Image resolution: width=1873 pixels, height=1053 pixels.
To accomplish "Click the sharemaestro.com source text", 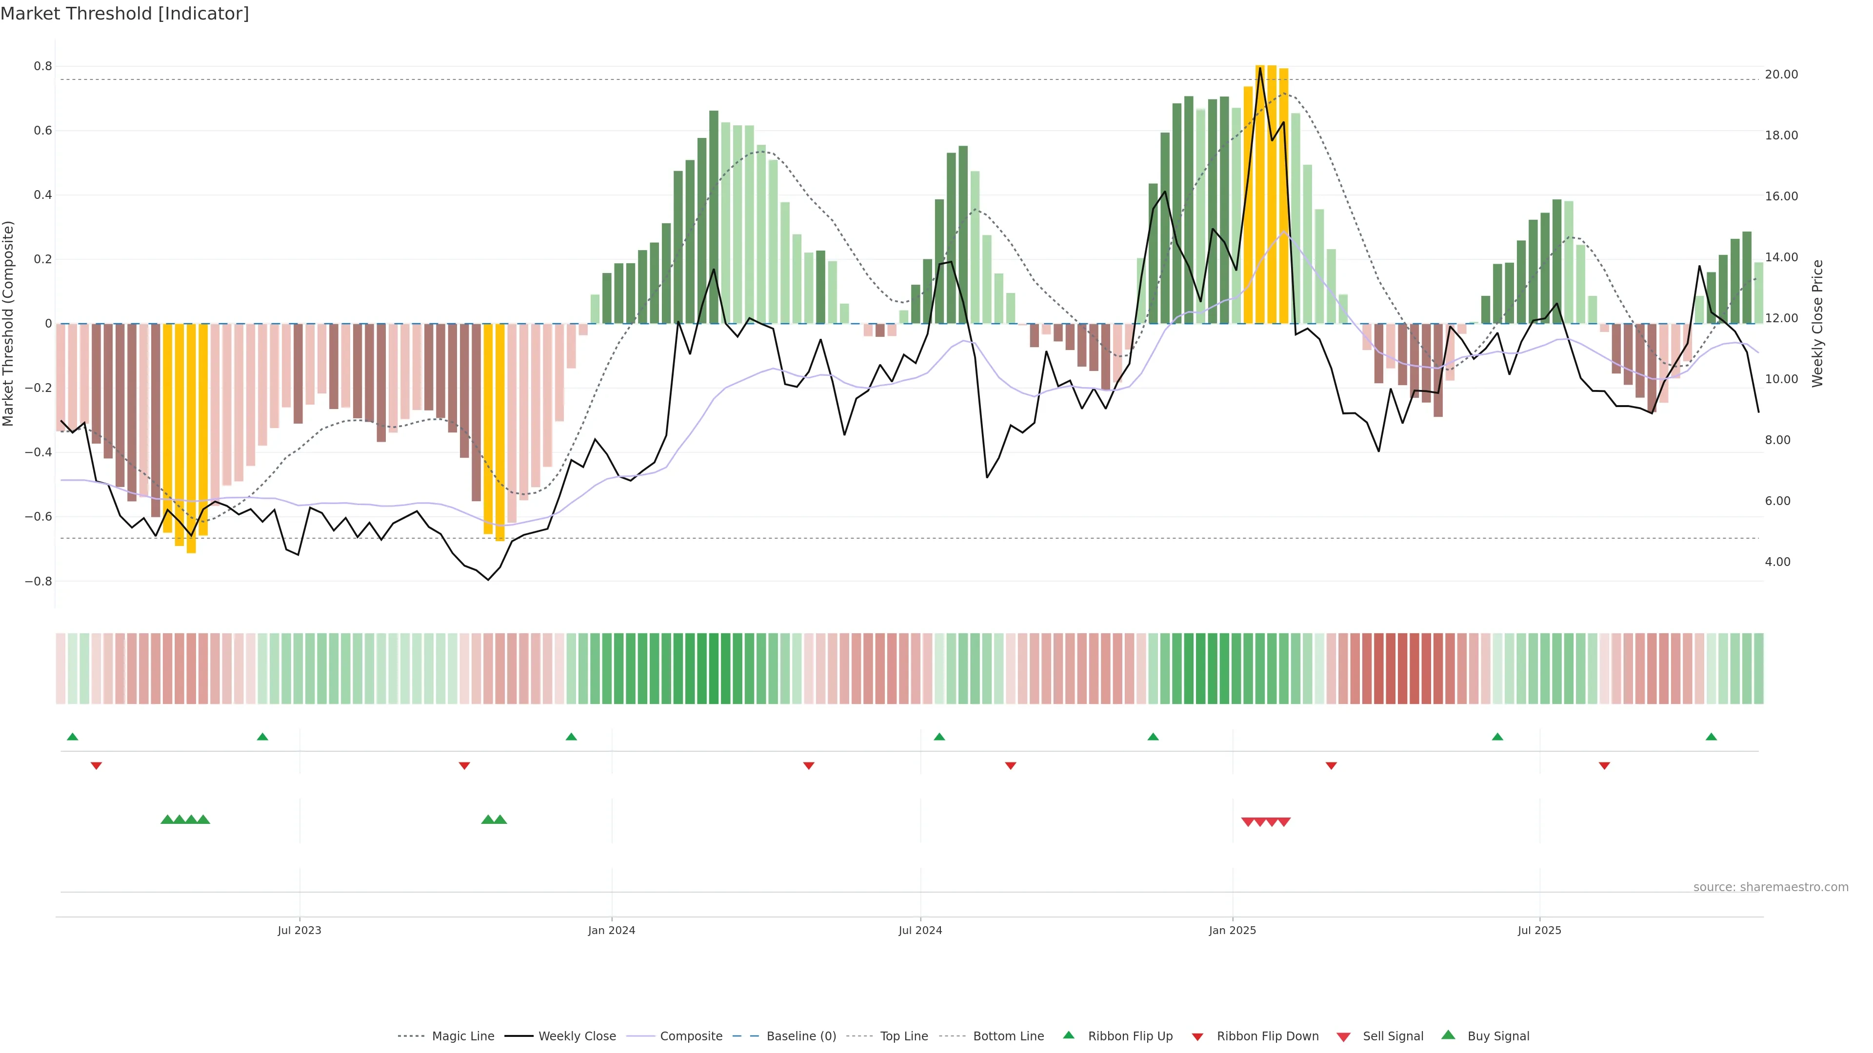I will 1771,887.
